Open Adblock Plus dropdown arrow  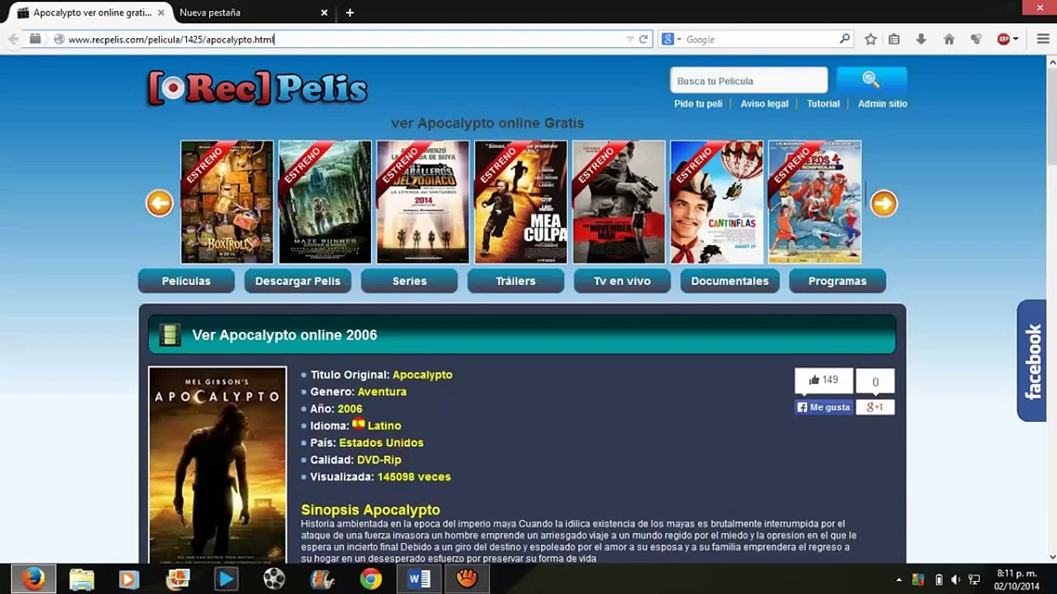pyautogui.click(x=1016, y=39)
